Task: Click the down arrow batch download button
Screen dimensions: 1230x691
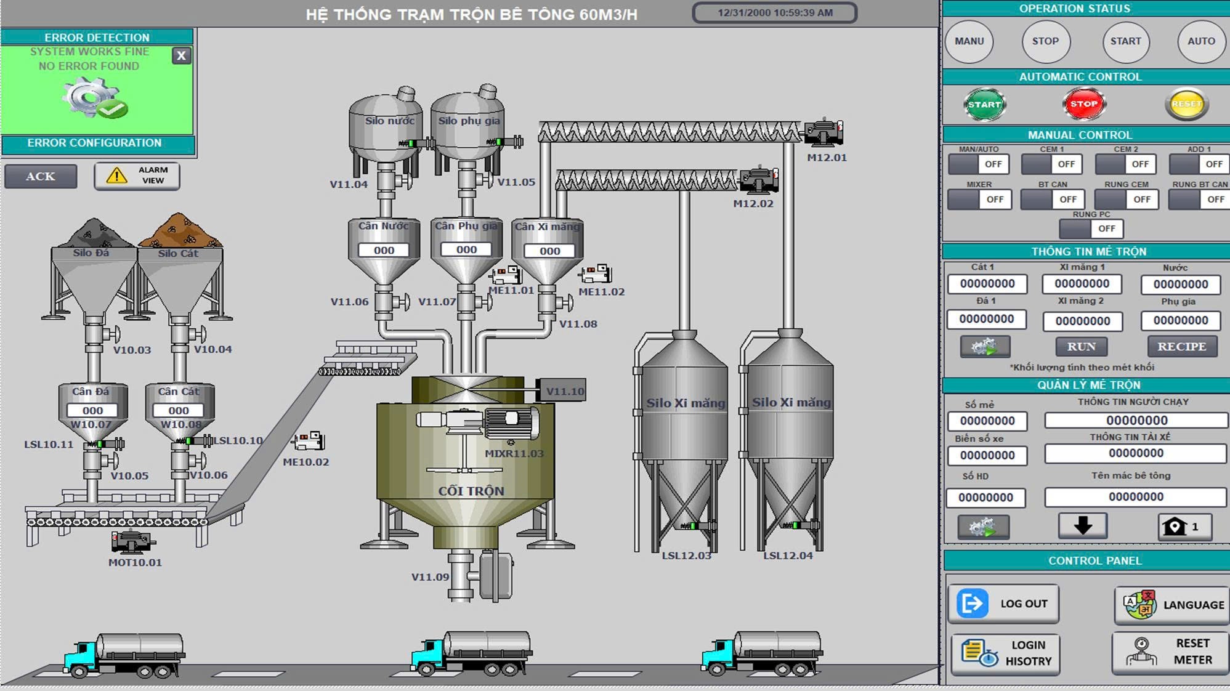Action: coord(1082,526)
